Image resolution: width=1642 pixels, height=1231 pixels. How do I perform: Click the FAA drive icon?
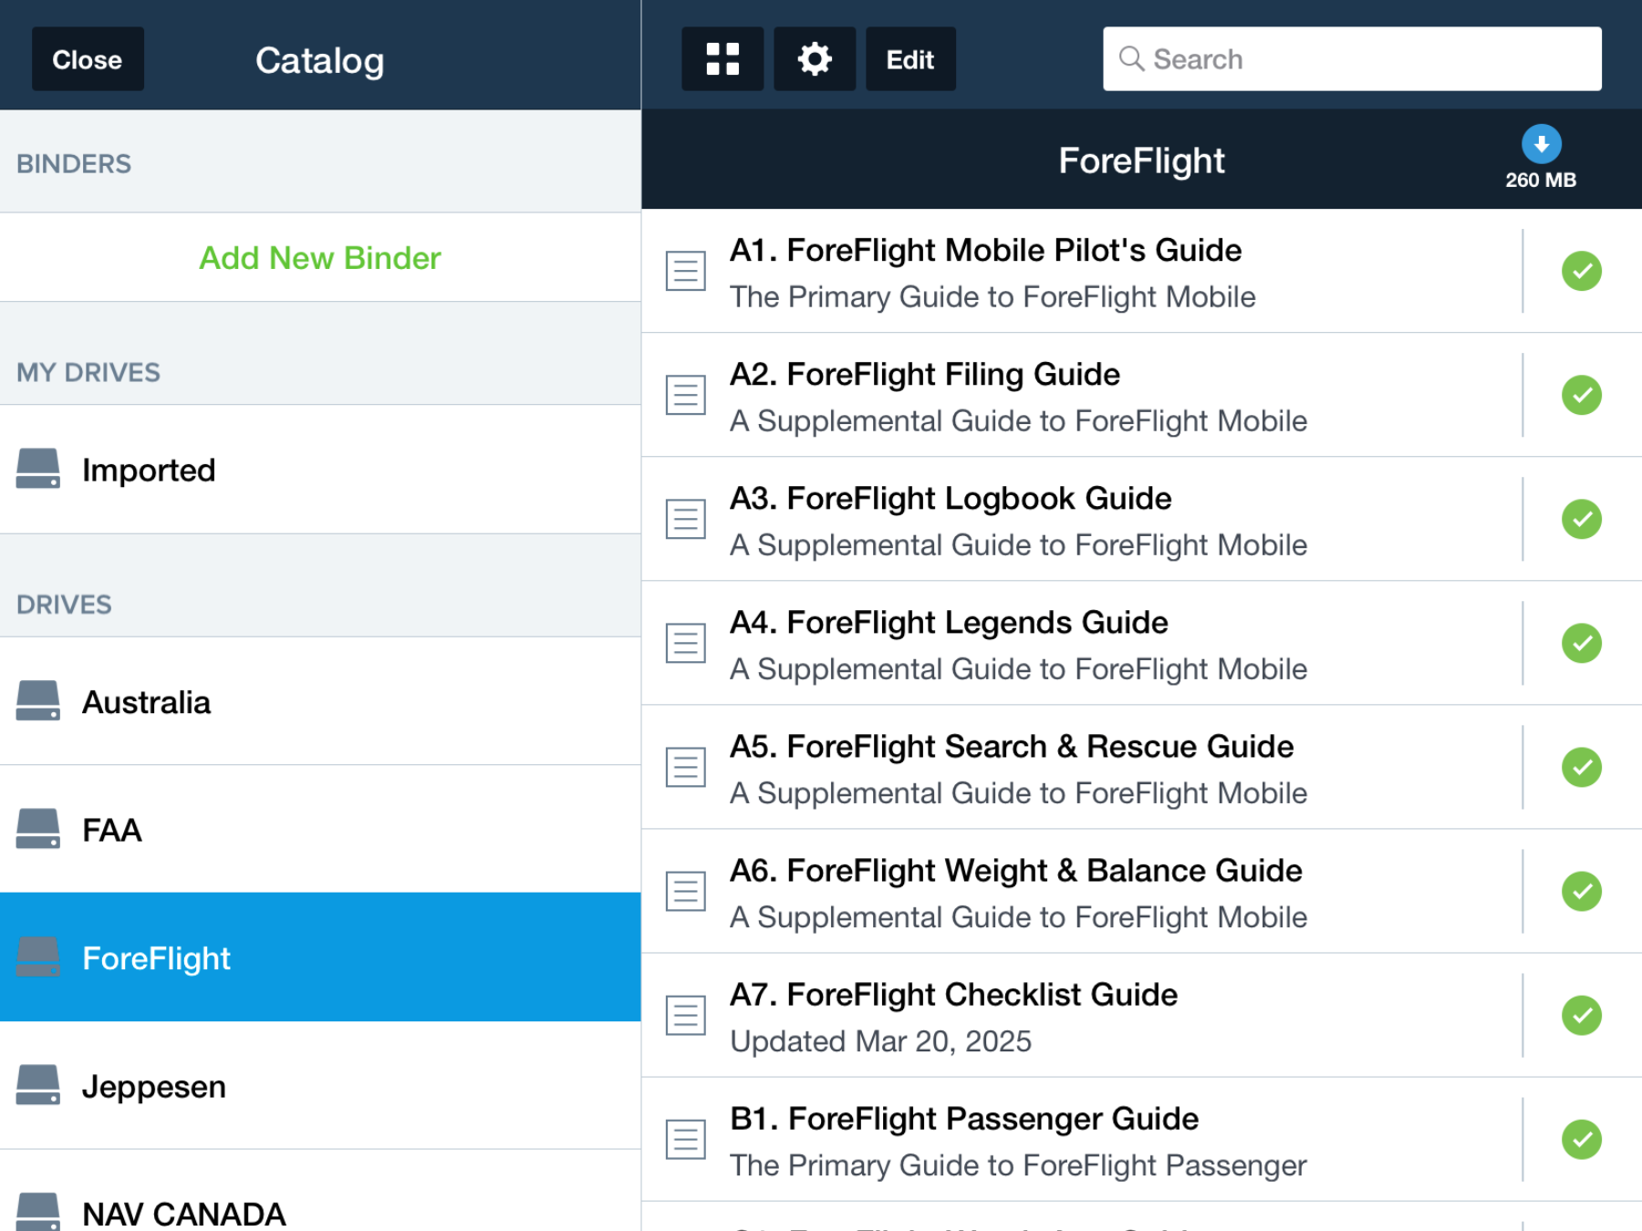(38, 829)
